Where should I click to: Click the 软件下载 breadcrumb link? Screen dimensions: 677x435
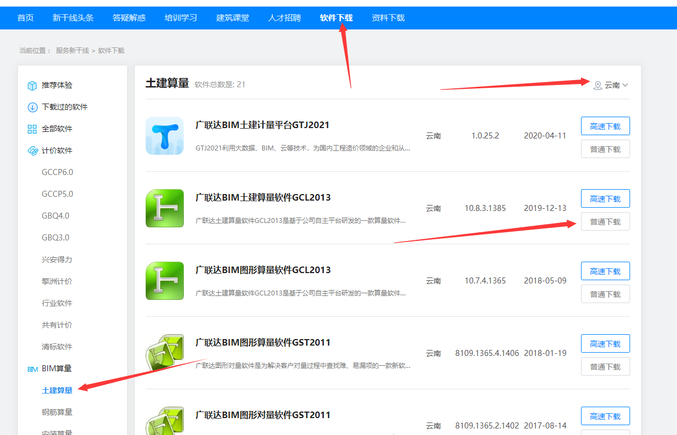(111, 51)
